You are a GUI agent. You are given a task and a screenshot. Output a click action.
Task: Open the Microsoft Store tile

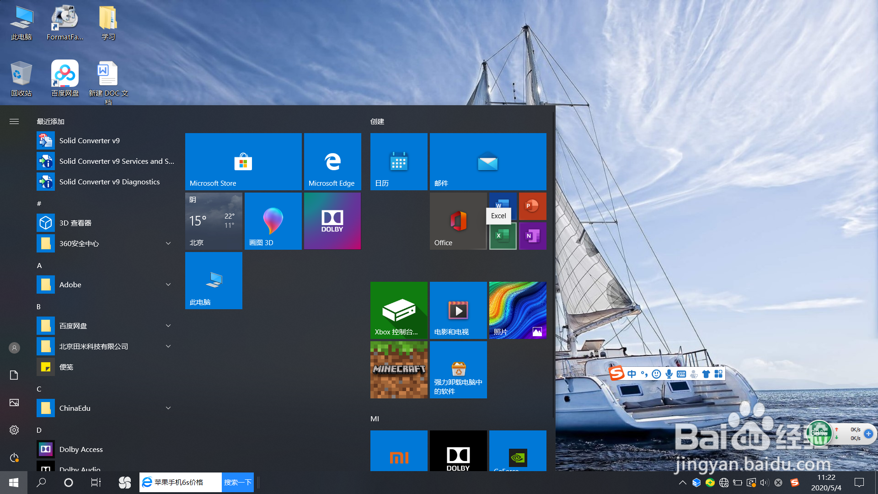243,161
